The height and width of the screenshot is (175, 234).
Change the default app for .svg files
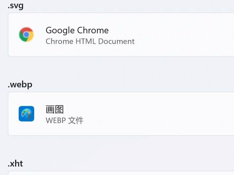[x=121, y=34]
